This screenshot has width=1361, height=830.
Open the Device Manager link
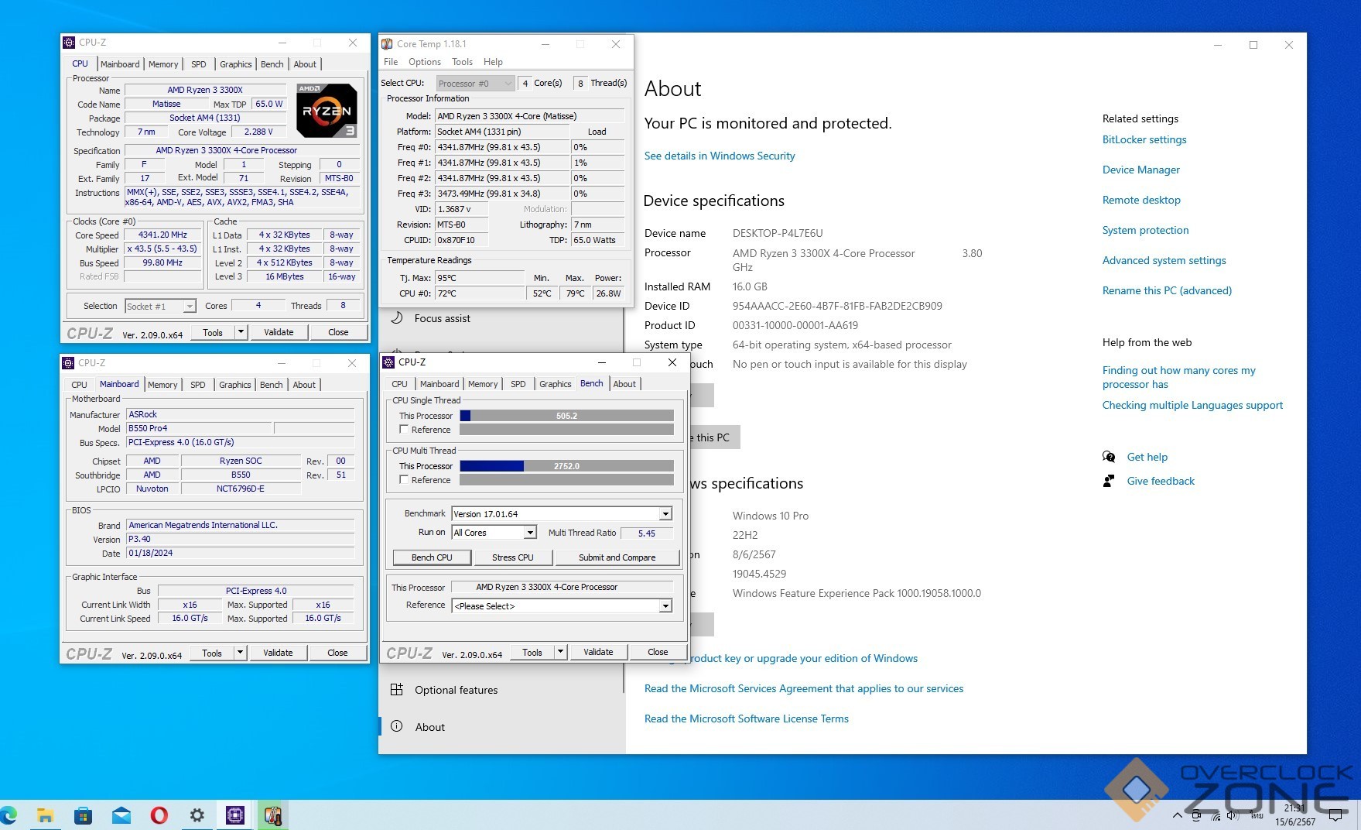pyautogui.click(x=1140, y=170)
